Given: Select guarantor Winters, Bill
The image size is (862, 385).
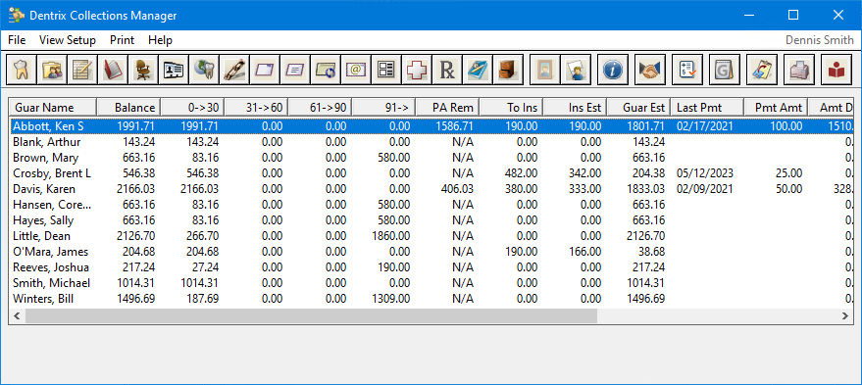Looking at the screenshot, I should [44, 300].
